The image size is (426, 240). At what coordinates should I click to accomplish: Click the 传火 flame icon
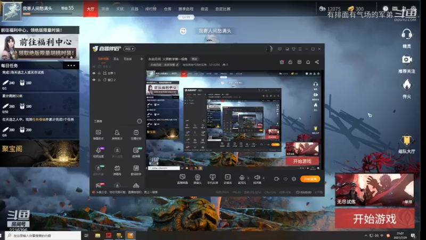(407, 85)
